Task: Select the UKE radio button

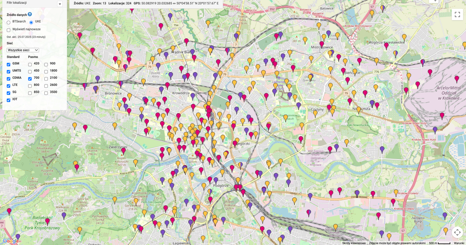Action: 31,22
